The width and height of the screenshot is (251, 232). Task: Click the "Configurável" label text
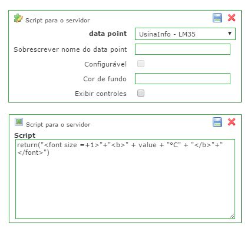[105, 64]
